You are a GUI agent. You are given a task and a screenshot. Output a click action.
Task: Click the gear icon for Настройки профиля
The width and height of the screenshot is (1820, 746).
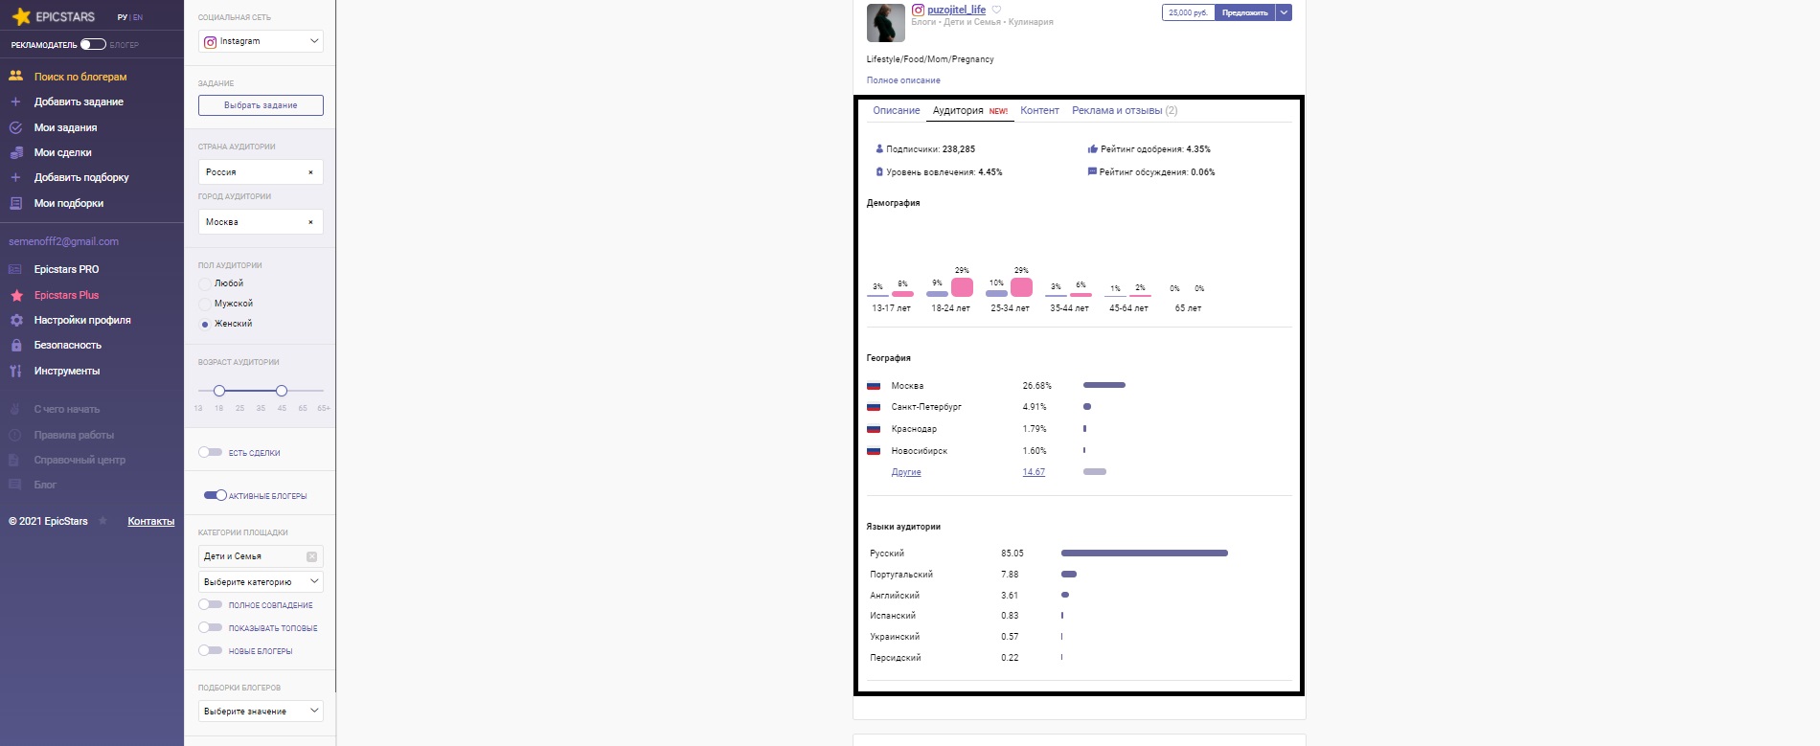point(16,320)
